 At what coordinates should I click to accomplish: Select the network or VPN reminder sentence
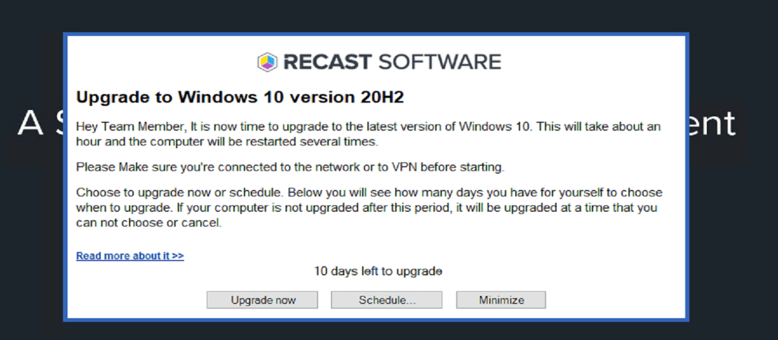pyautogui.click(x=290, y=168)
